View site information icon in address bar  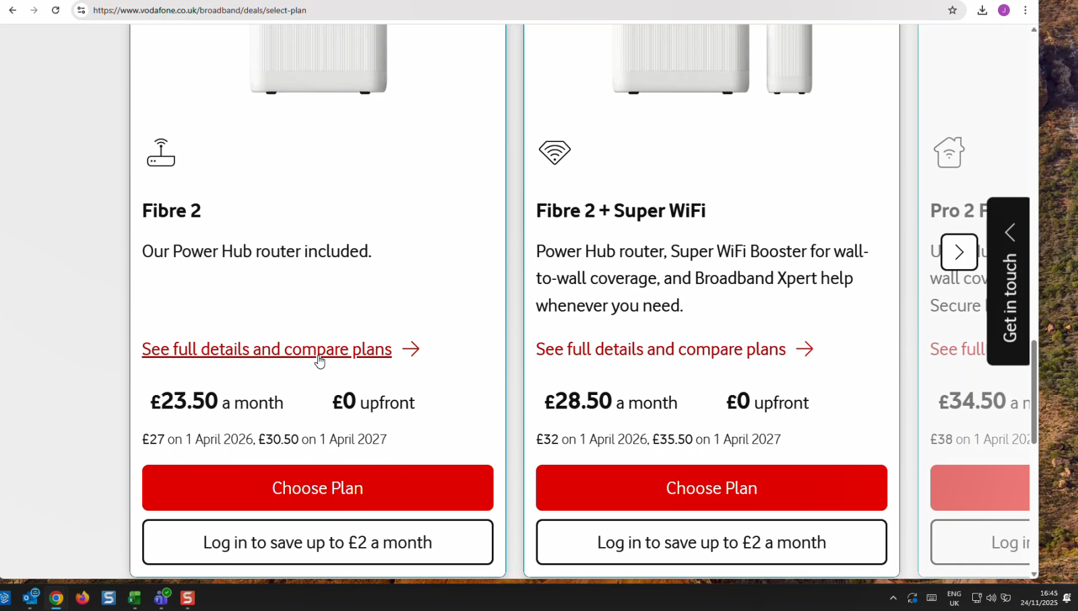pos(81,10)
